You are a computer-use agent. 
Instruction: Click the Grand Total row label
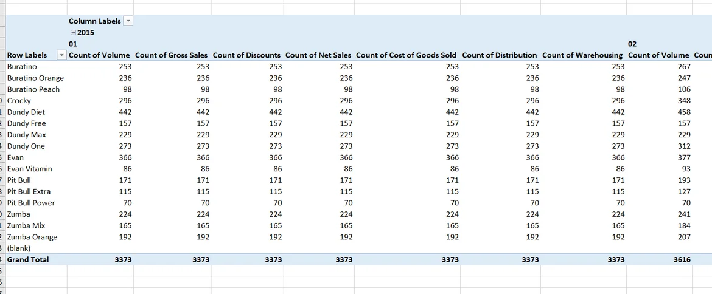[x=28, y=259]
